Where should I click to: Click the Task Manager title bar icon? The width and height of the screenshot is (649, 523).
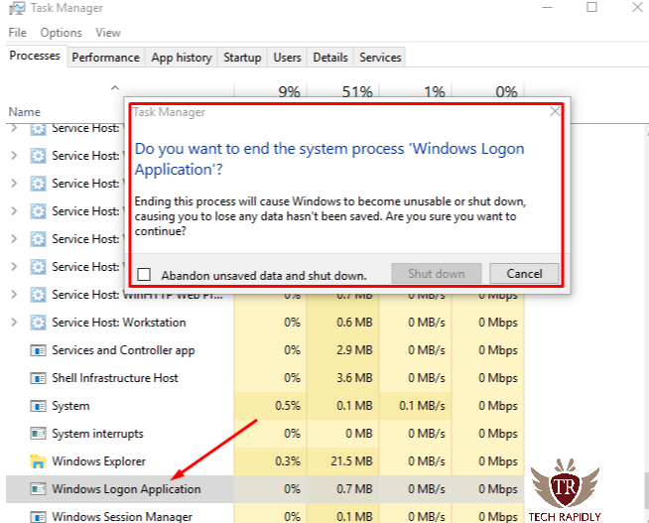[x=17, y=8]
